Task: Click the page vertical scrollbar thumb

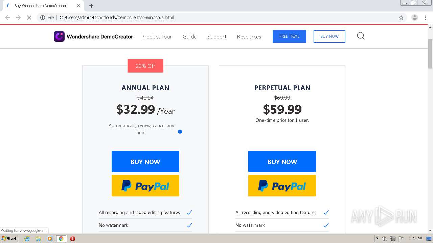Action: coord(430,54)
